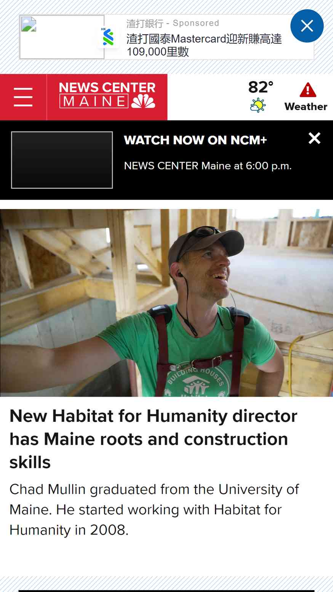
Task: Click the Standard Chartered ad logo
Action: tap(108, 37)
